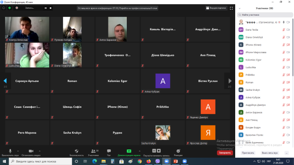Open the Reactions emoji icon
The width and height of the screenshot is (294, 165).
click(178, 151)
